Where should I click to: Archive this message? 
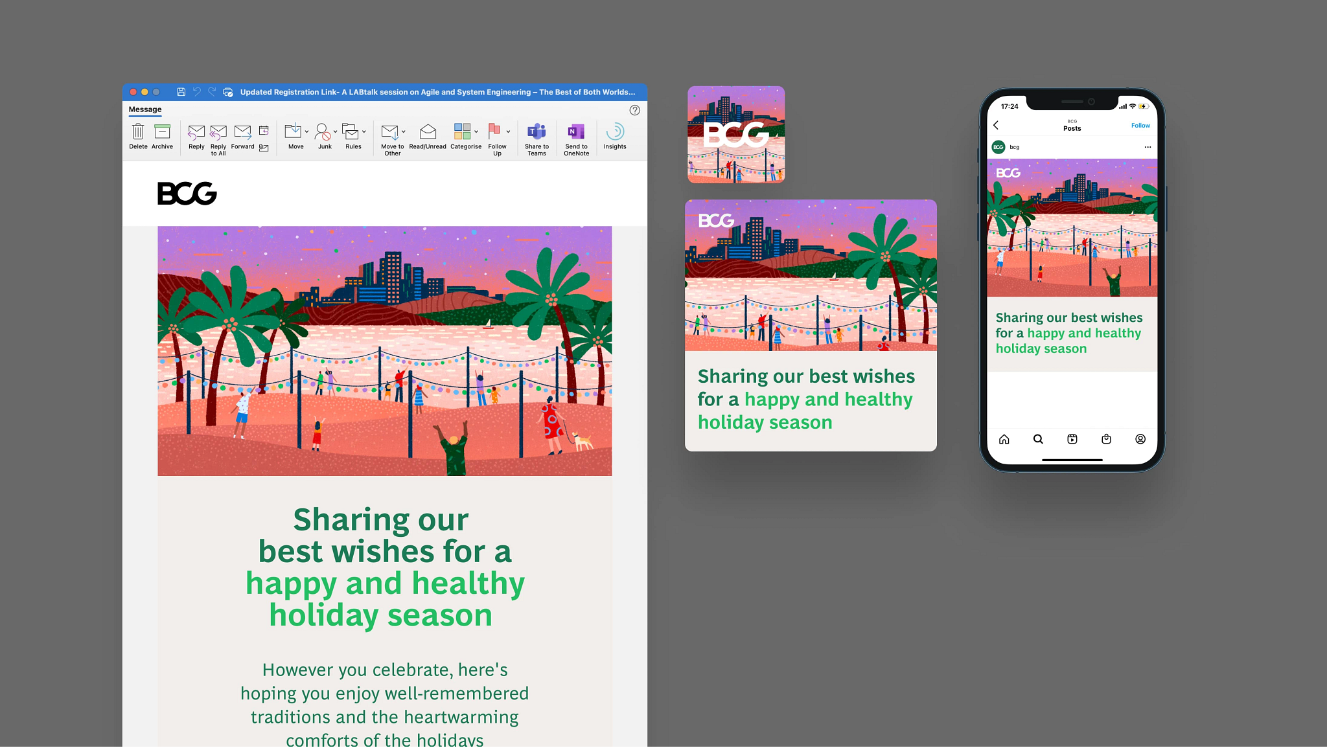click(x=162, y=132)
